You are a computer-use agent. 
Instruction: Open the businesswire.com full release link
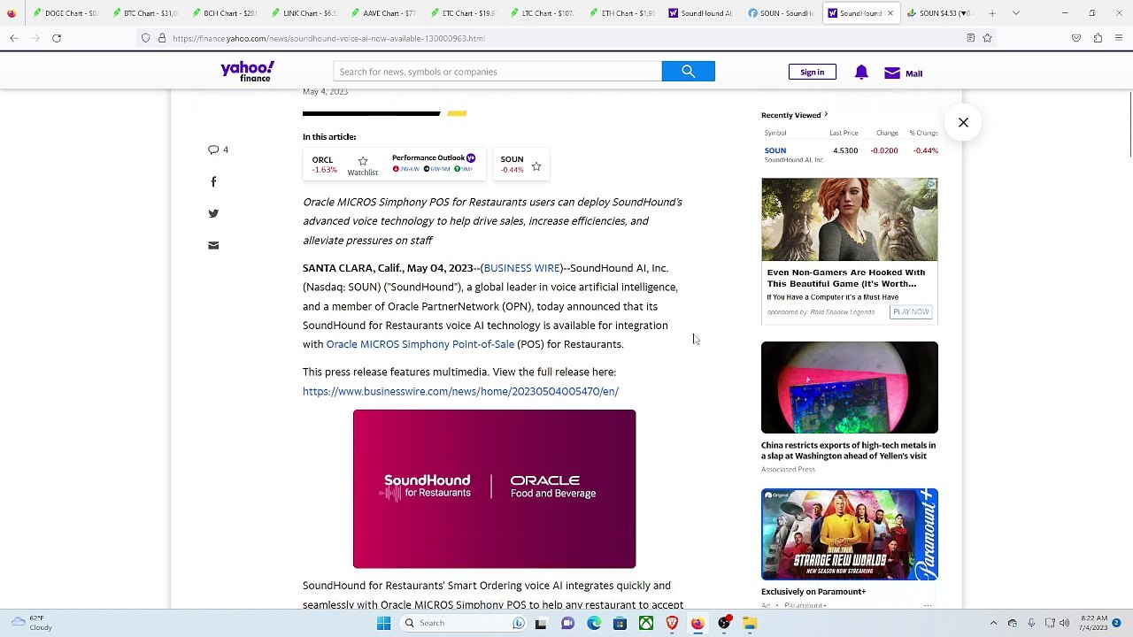coord(460,391)
